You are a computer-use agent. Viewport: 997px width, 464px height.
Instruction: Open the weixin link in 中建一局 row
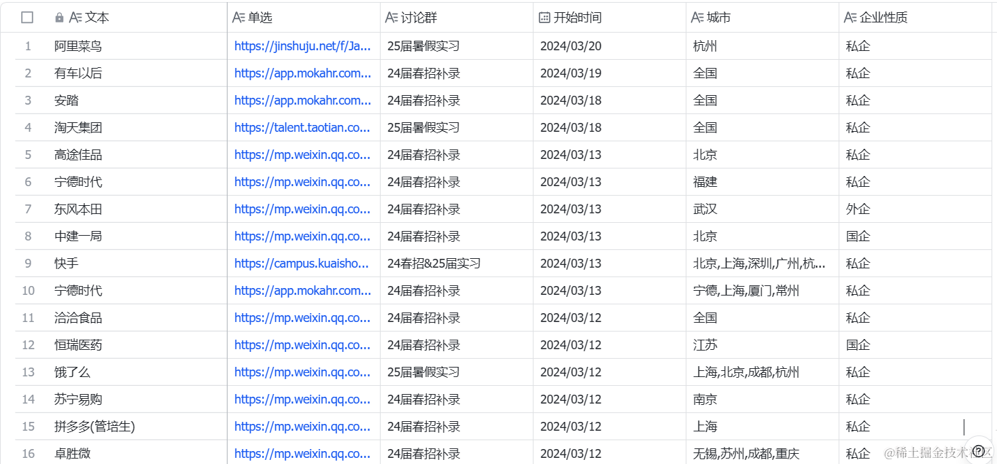click(302, 236)
